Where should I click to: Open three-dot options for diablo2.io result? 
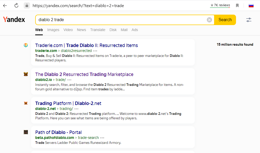(x=69, y=80)
